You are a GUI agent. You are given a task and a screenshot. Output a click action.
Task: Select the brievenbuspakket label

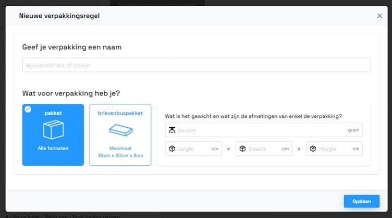pyautogui.click(x=120, y=113)
